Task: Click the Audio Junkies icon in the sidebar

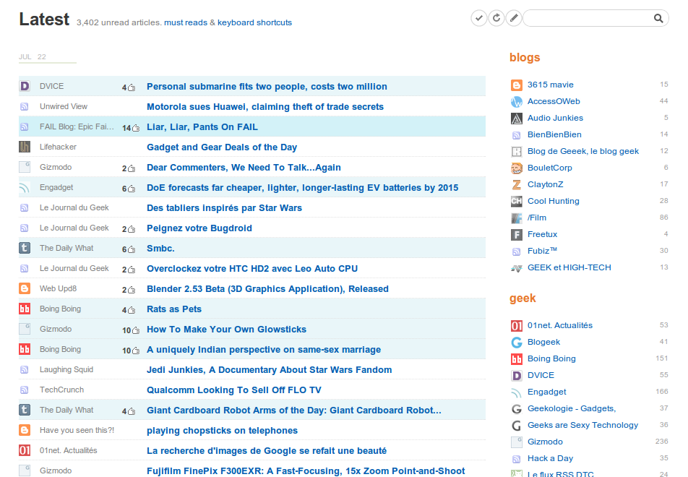Action: coord(517,119)
